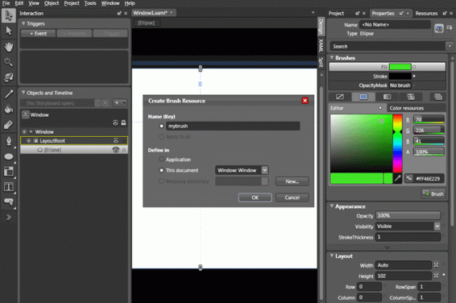Select the Eyedropper tool in toolbox

click(9, 94)
